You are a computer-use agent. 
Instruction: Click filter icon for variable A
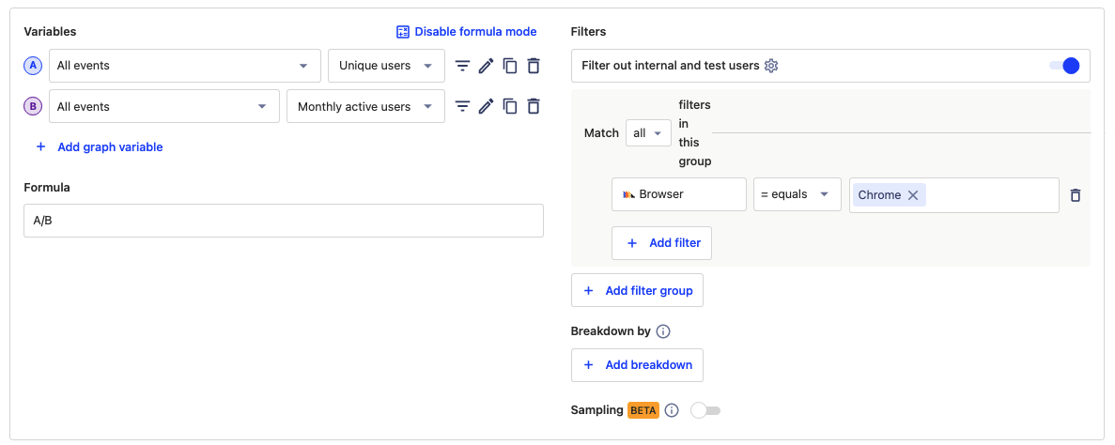462,66
